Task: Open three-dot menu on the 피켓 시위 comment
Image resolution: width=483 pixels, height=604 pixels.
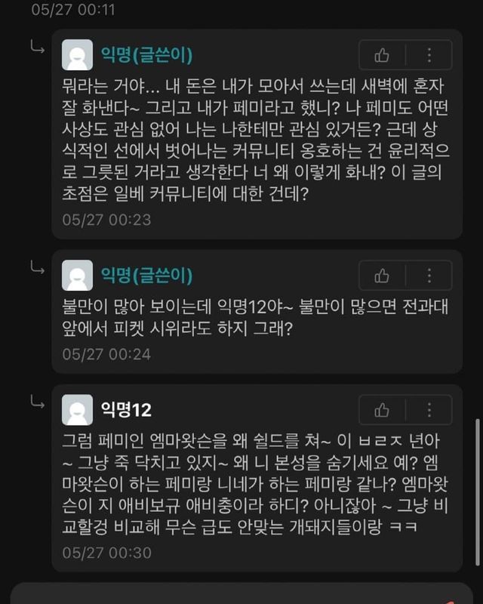Action: tap(429, 276)
